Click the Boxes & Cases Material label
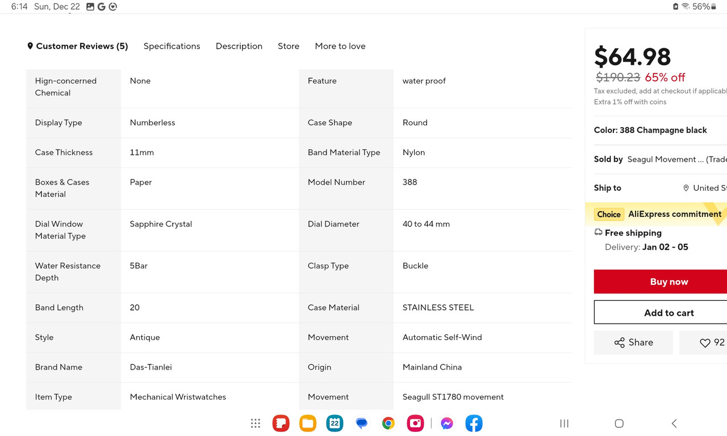The width and height of the screenshot is (727, 436). pyautogui.click(x=62, y=188)
